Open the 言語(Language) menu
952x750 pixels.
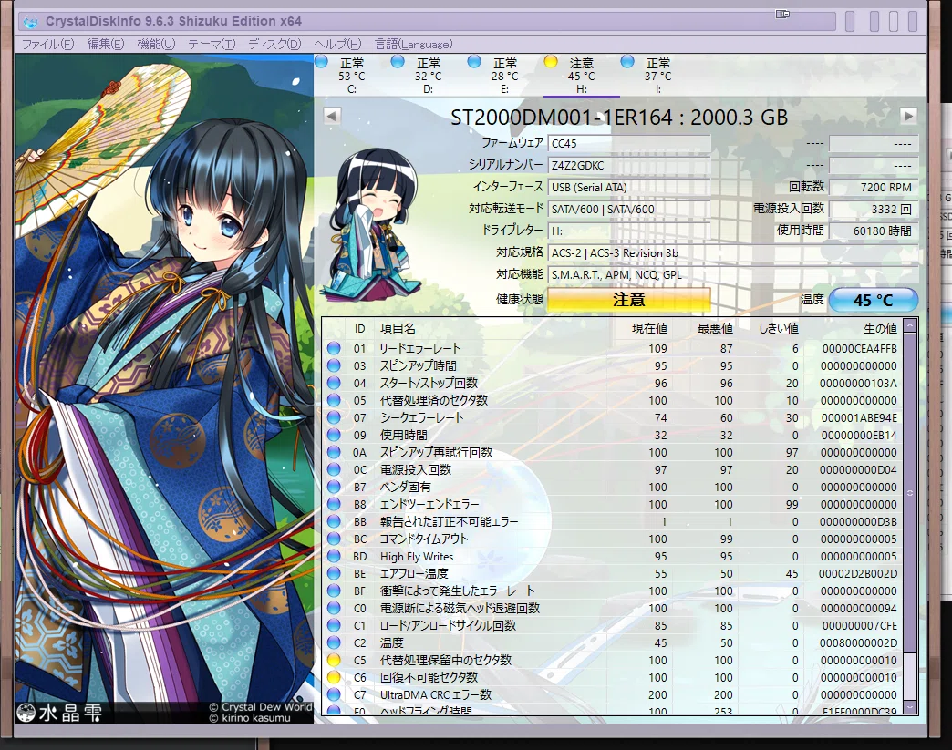[413, 45]
